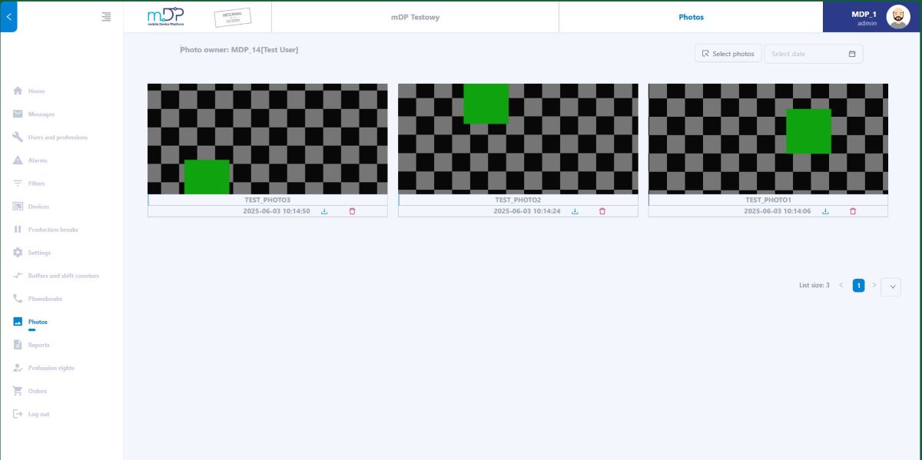Click the Home house icon
922x460 pixels.
click(18, 91)
